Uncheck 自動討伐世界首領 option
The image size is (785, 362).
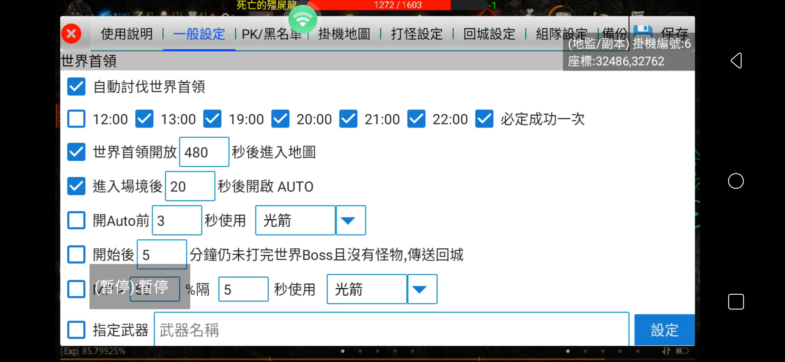pyautogui.click(x=76, y=87)
